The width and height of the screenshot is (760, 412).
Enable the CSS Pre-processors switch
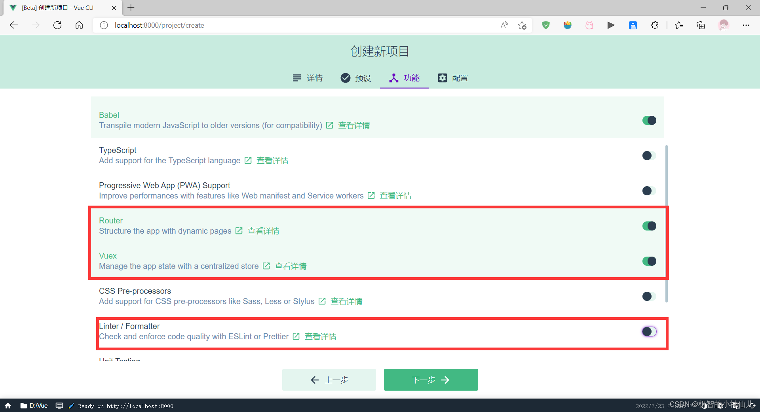(649, 296)
